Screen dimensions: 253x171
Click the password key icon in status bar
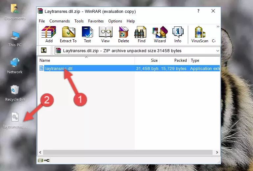coord(47,160)
